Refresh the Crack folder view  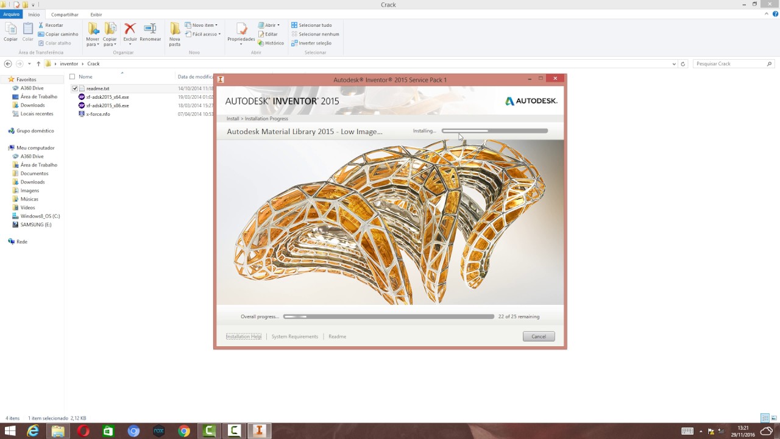(683, 63)
